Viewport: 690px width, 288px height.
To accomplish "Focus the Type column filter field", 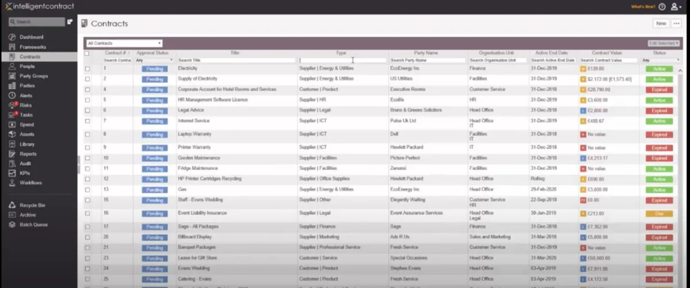I will 343,60.
